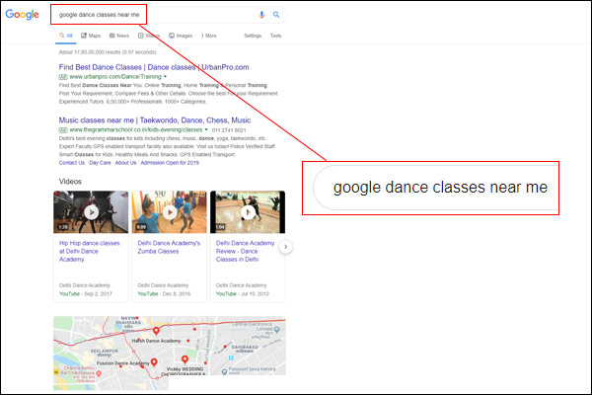Expand the thegrammarschool.co.in URL dropdown arrow

tap(206, 129)
